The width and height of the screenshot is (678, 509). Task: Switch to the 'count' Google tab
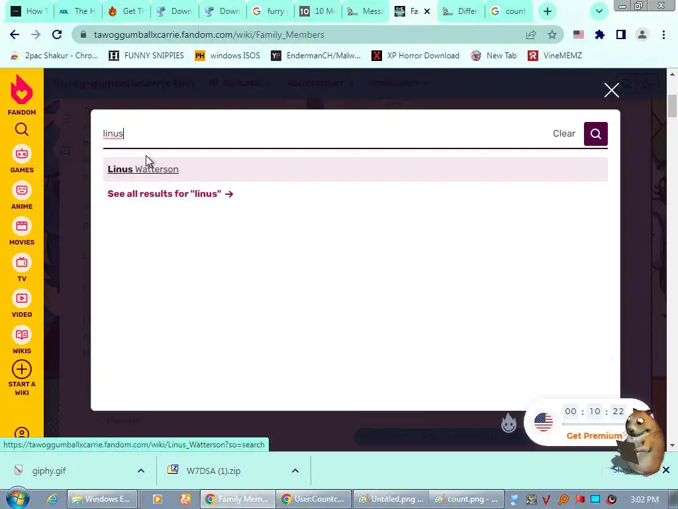click(x=509, y=11)
